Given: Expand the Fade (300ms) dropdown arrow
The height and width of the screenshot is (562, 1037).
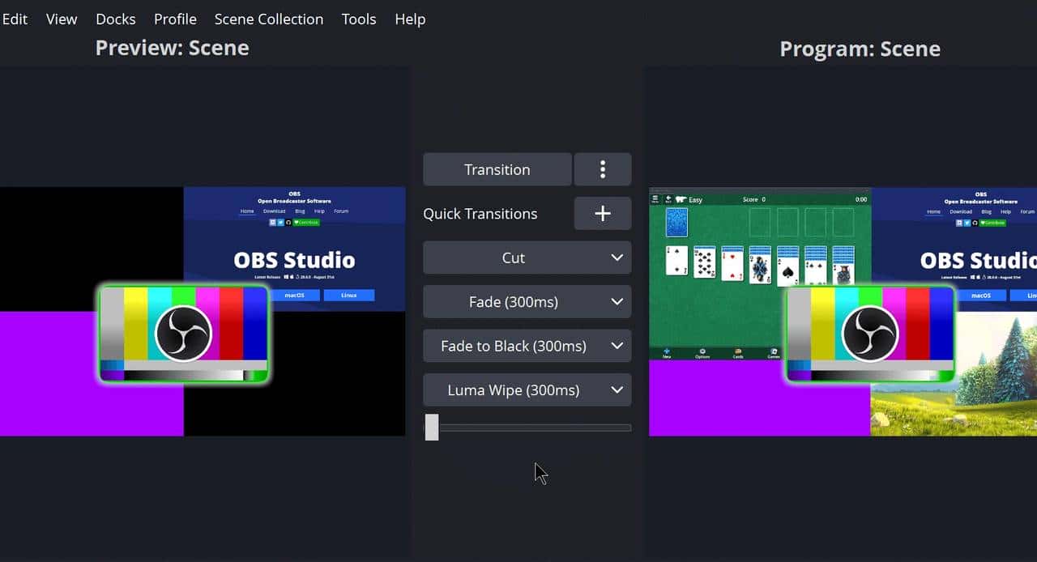Looking at the screenshot, I should 617,302.
